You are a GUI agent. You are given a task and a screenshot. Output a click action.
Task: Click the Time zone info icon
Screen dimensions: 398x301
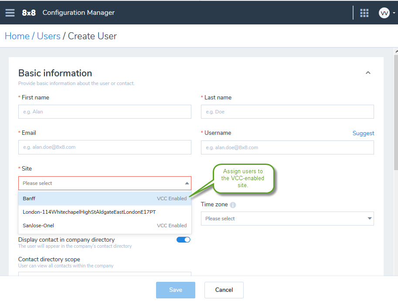tap(233, 205)
